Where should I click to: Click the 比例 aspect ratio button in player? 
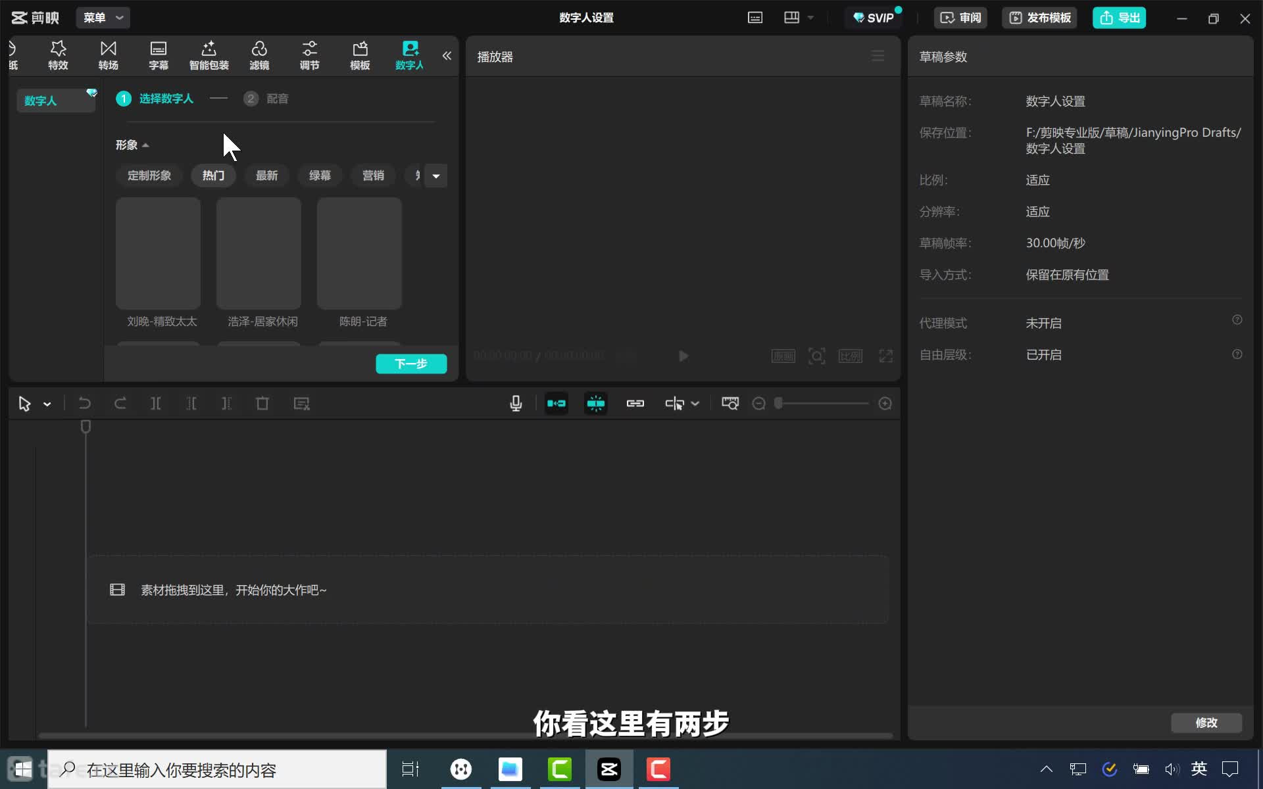851,356
